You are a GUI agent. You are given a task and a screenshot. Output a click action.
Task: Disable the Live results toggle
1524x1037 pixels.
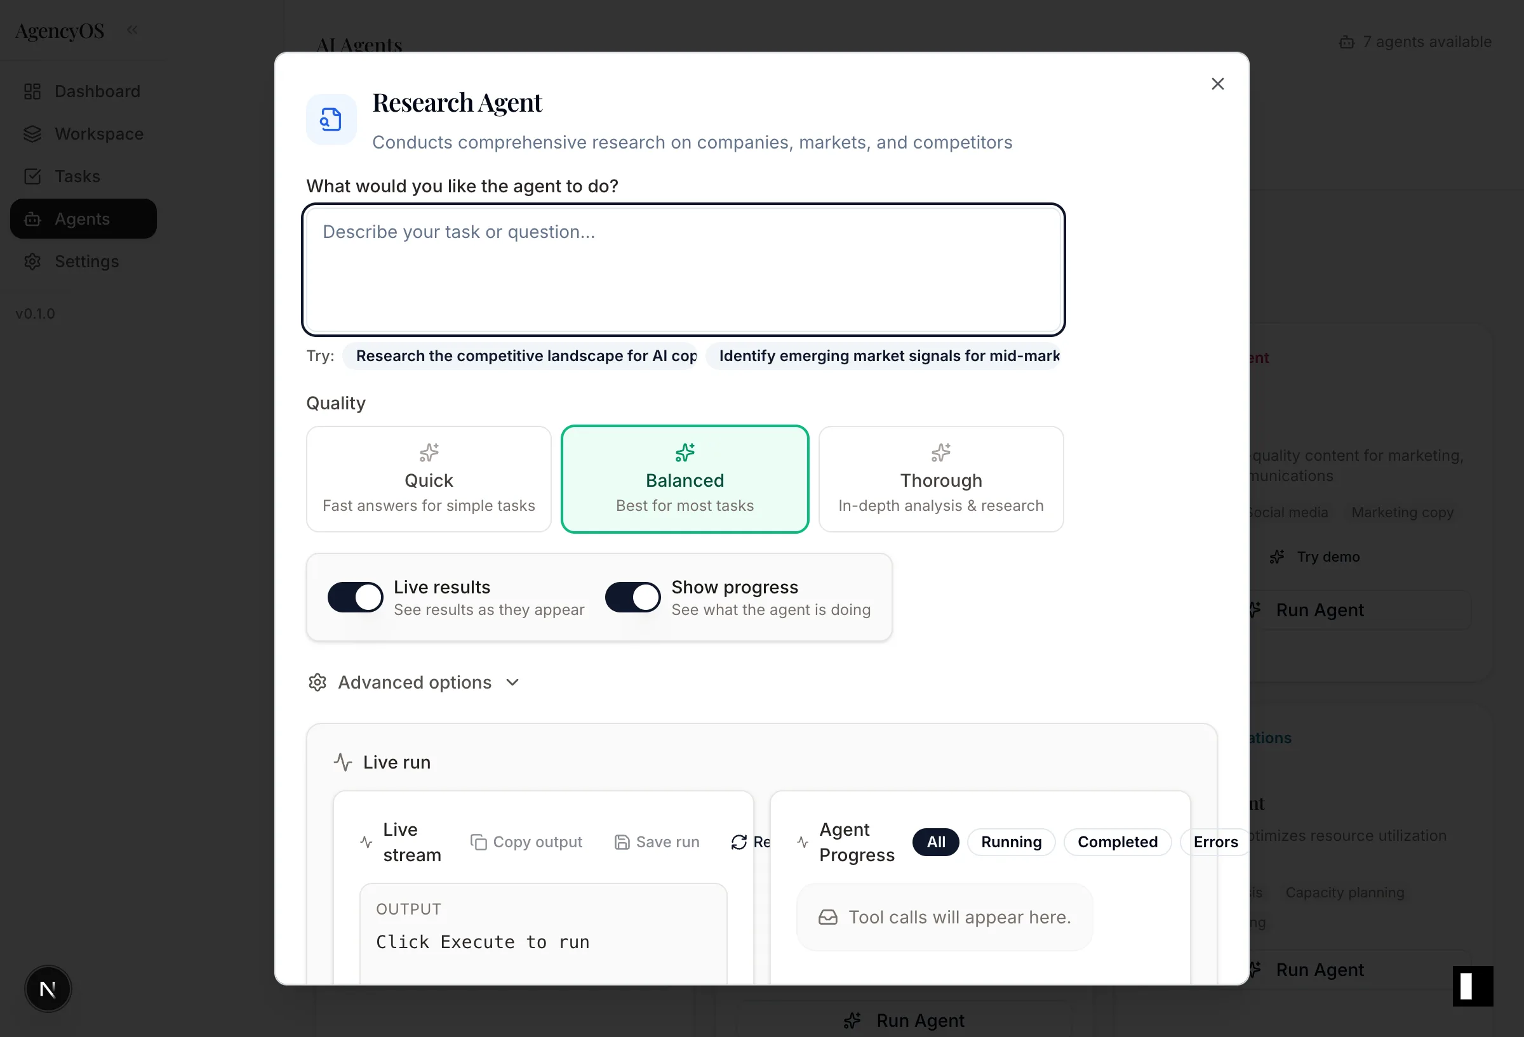(x=355, y=597)
